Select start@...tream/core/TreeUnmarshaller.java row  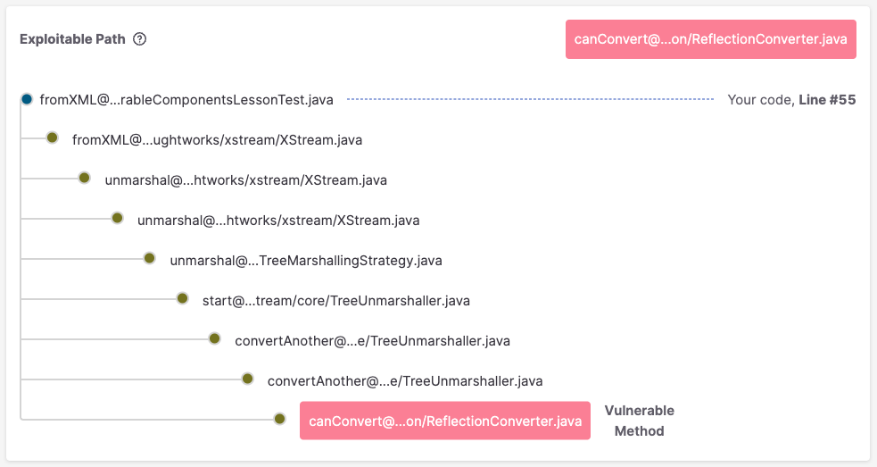point(336,301)
